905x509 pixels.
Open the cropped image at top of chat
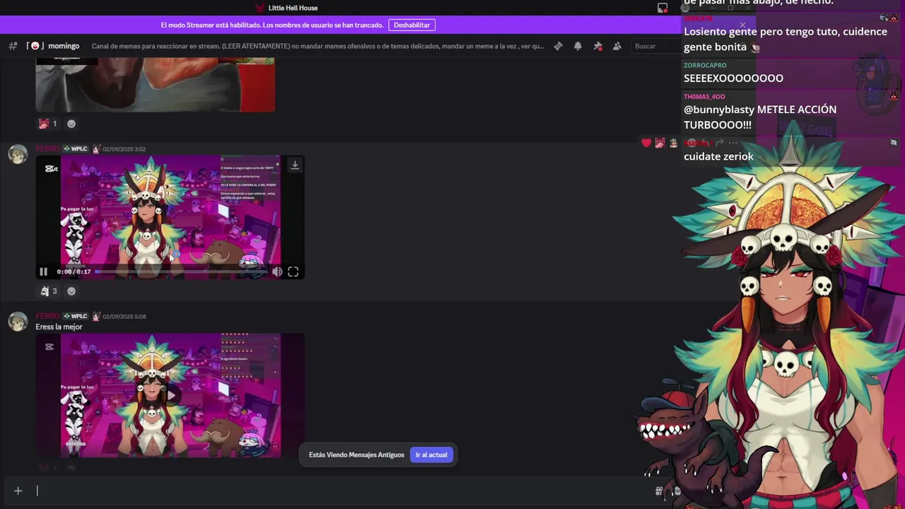tap(156, 83)
